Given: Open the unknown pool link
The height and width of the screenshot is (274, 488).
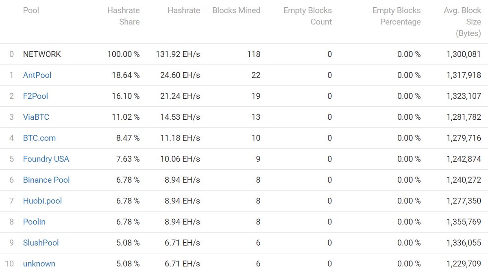Looking at the screenshot, I should [39, 264].
